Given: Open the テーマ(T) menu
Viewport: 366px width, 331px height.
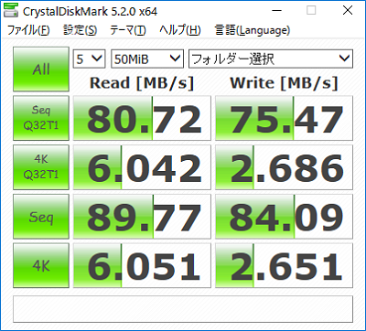Looking at the screenshot, I should click(x=128, y=30).
